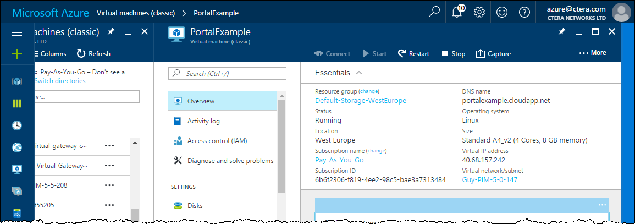Refresh the virtual machines list
Screen dimensions: 635x224
point(93,53)
